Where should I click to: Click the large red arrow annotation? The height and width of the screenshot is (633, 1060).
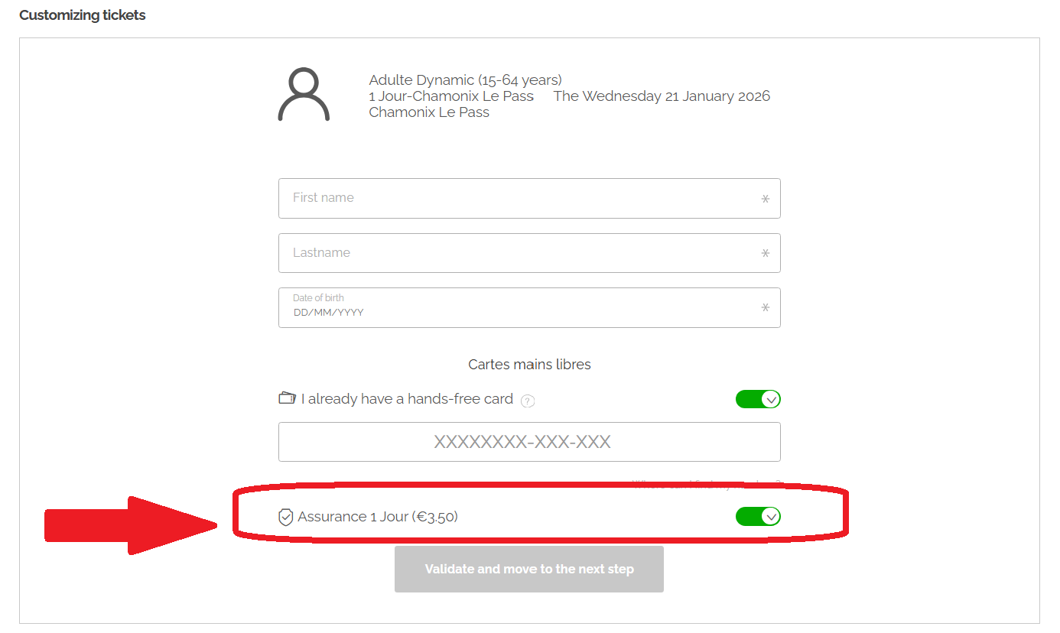point(130,525)
